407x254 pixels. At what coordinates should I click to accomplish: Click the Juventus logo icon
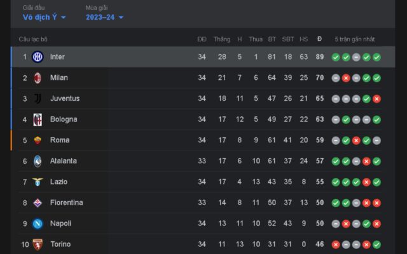point(37,98)
